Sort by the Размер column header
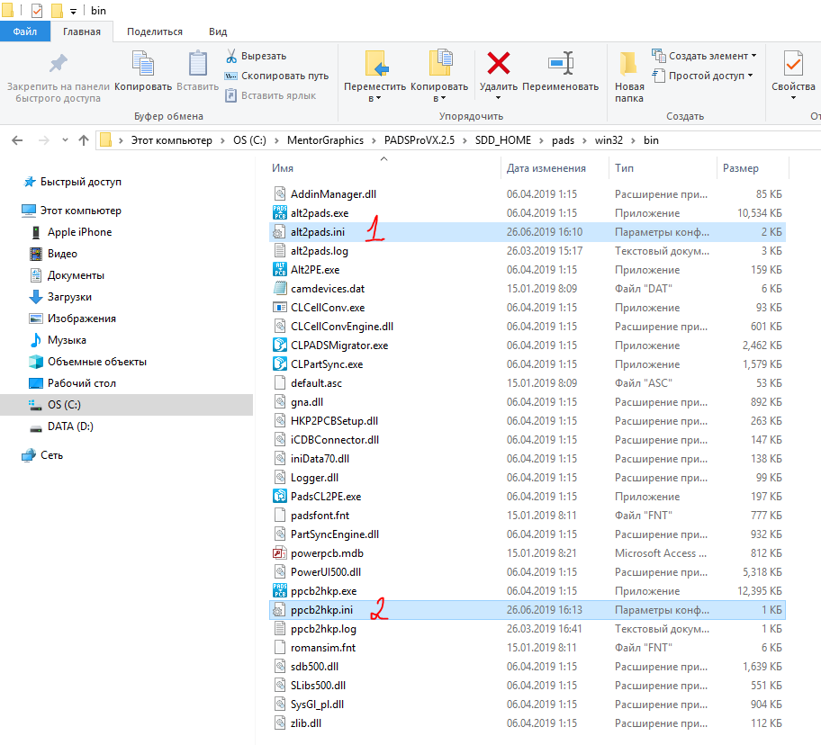 [x=740, y=168]
